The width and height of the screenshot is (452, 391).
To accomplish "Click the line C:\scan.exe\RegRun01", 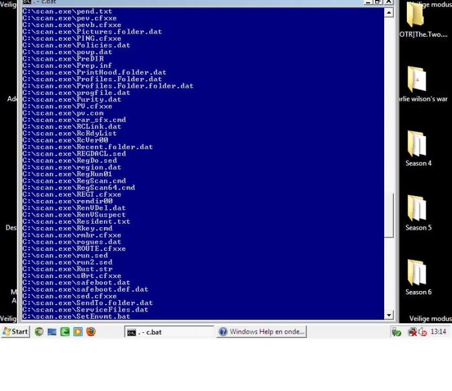I will 67,174.
